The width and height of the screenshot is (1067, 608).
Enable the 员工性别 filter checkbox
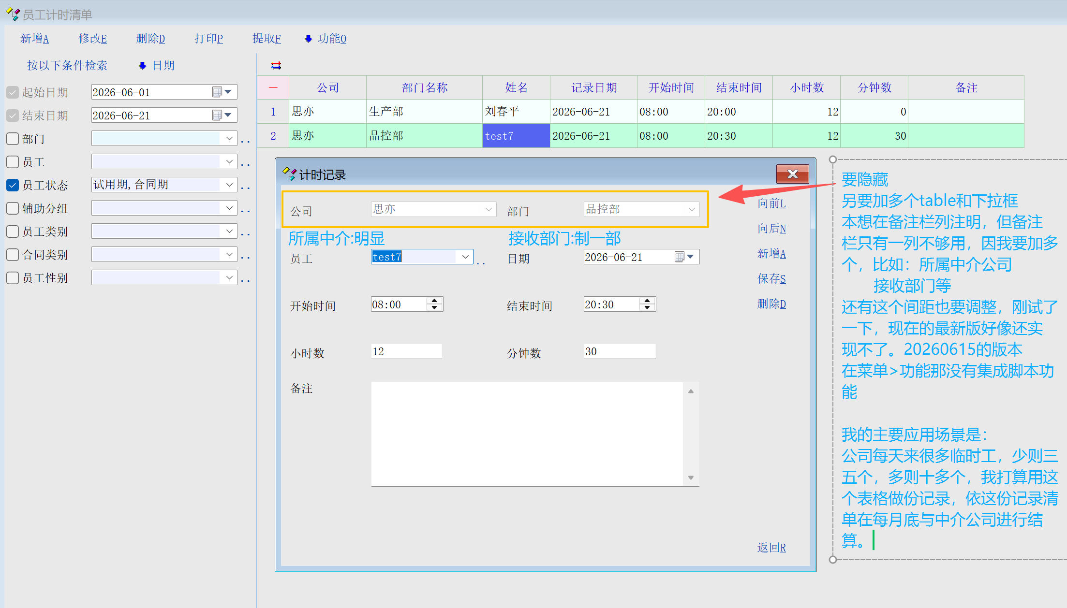point(13,278)
